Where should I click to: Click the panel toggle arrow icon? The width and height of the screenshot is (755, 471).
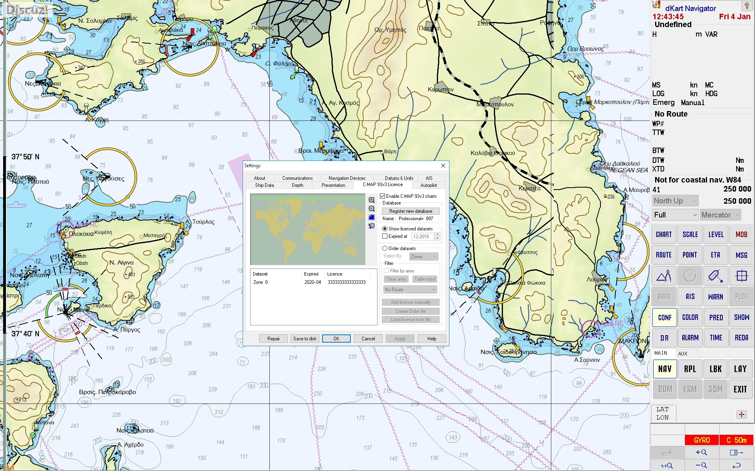pos(737,453)
